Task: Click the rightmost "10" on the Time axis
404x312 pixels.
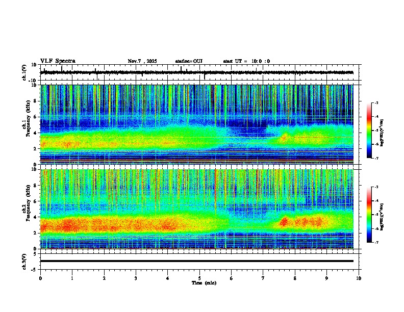Action: point(359,278)
